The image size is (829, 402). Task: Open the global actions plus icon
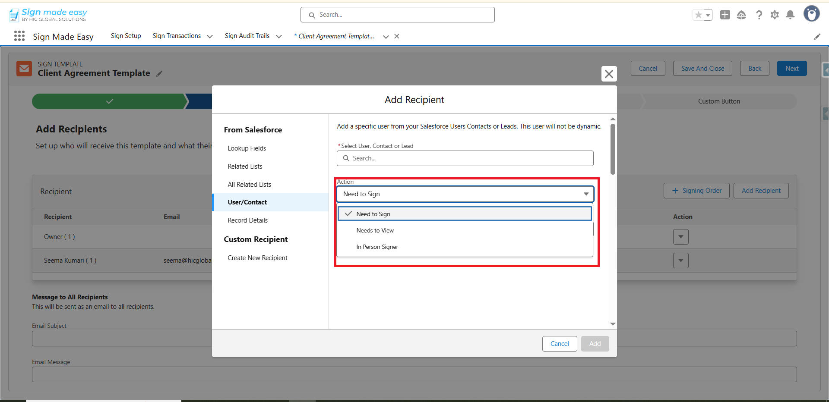tap(725, 15)
